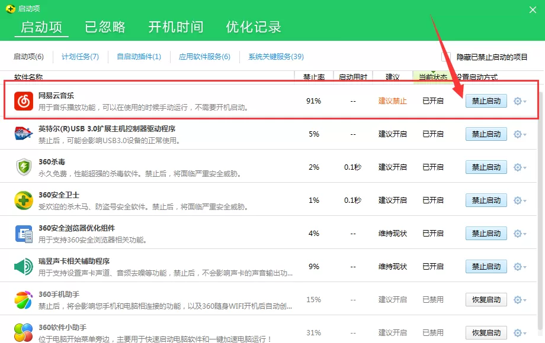The image size is (545, 343).
Task: Select the 系统关键服务(39) sub-tab
Action: coord(276,57)
